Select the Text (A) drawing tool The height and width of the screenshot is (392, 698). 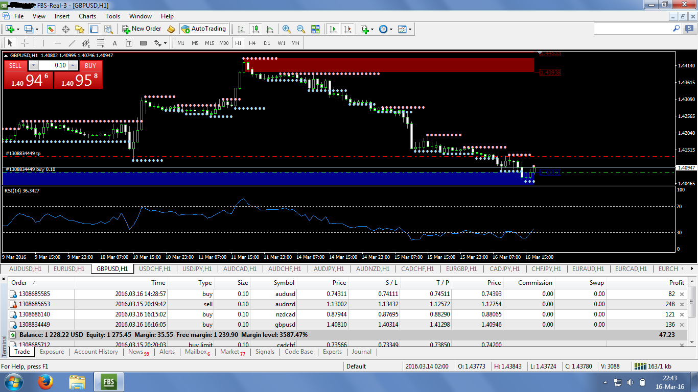(114, 43)
